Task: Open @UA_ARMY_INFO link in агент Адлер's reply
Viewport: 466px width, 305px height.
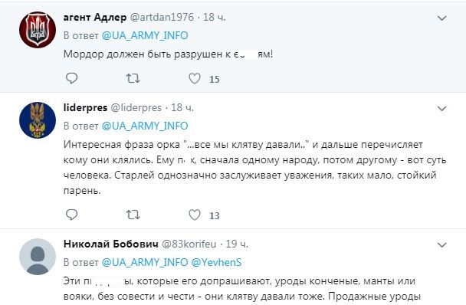Action: pyautogui.click(x=145, y=36)
